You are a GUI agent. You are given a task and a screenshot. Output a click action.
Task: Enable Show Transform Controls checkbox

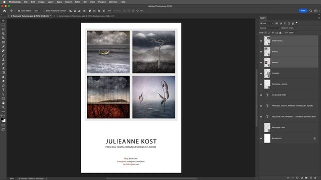pyautogui.click(x=44, y=11)
